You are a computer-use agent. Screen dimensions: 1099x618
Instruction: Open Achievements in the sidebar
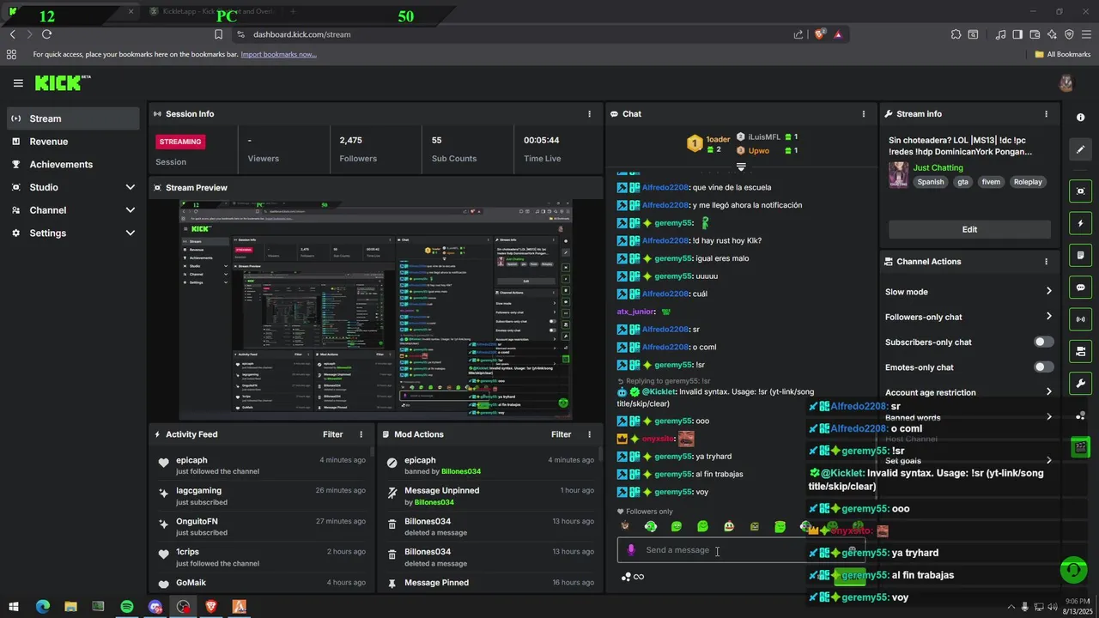click(73, 164)
